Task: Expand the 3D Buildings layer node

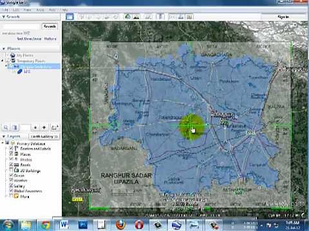Action: coord(6,170)
